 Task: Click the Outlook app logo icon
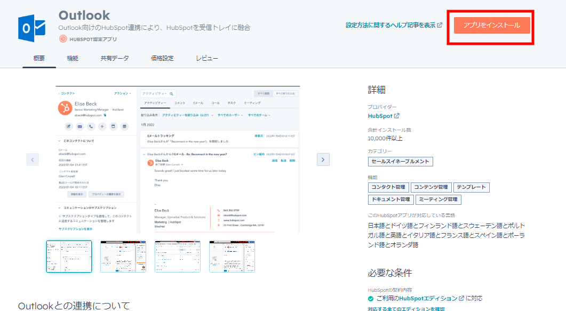(32, 28)
